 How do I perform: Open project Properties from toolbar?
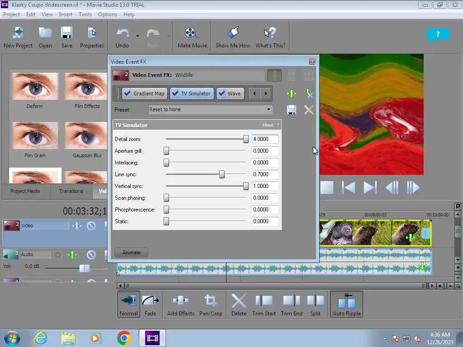[92, 37]
